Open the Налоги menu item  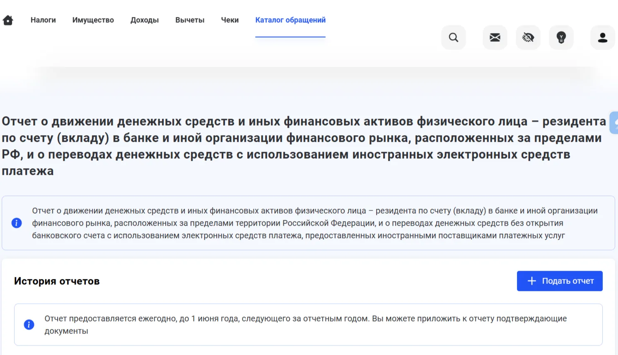click(x=43, y=20)
